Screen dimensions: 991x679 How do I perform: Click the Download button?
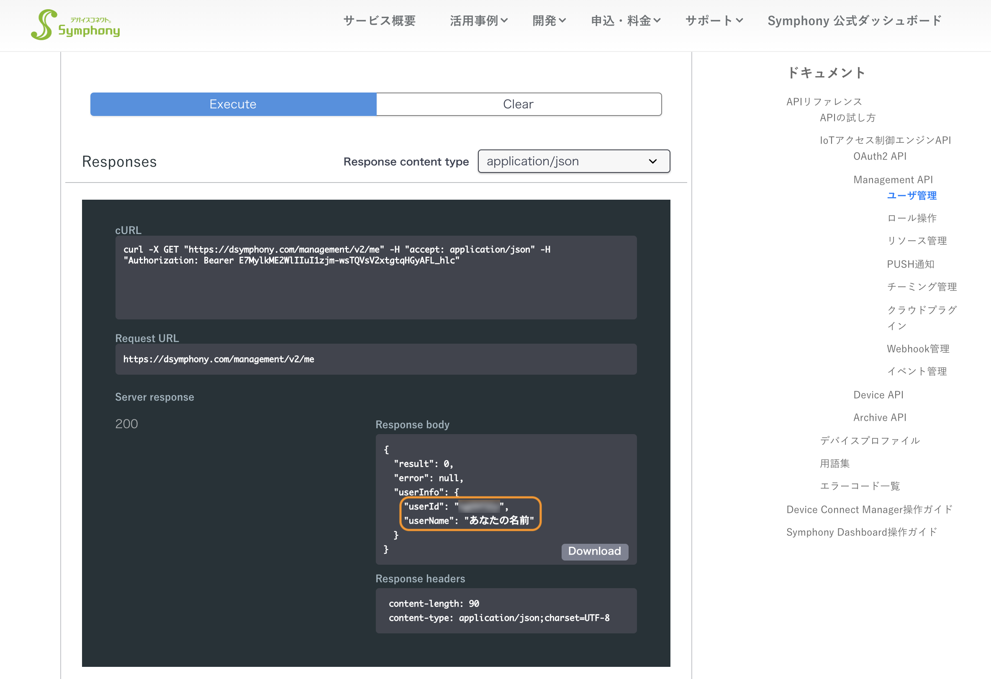594,551
